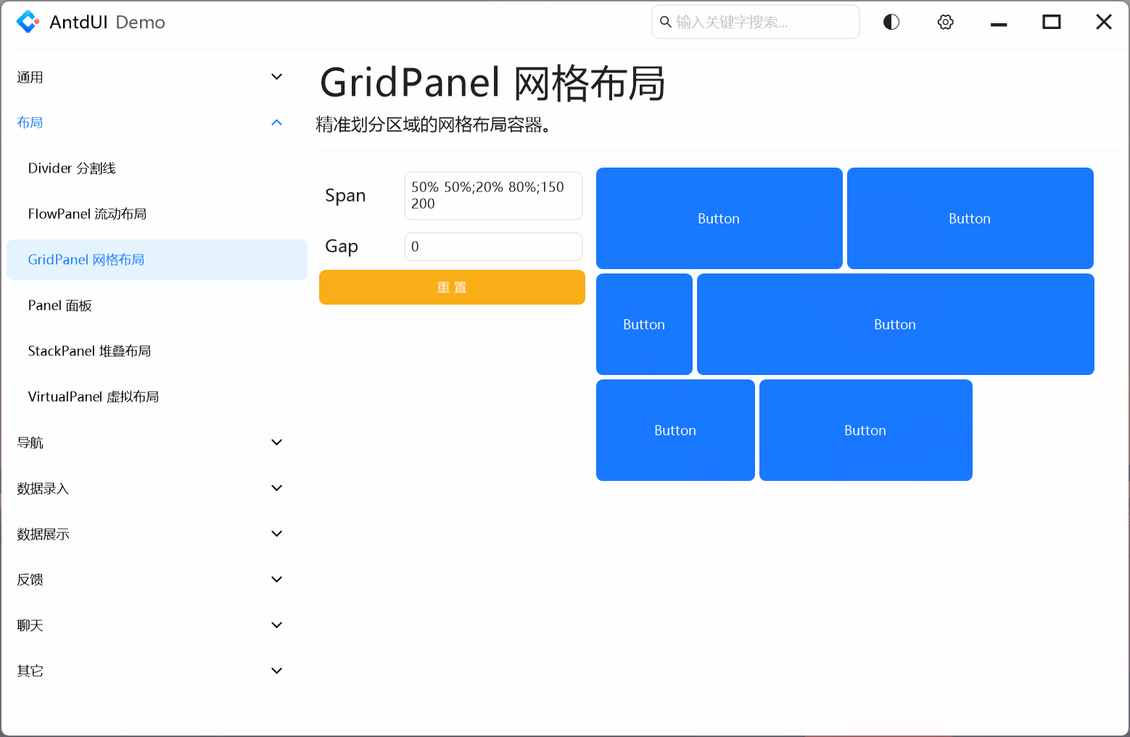Click inside the Gap input field
Viewport: 1130px width, 737px height.
[493, 247]
